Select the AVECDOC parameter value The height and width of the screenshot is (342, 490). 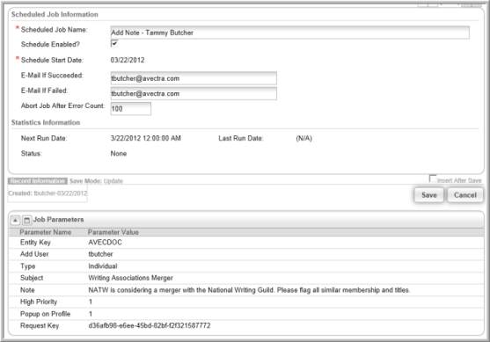click(105, 243)
